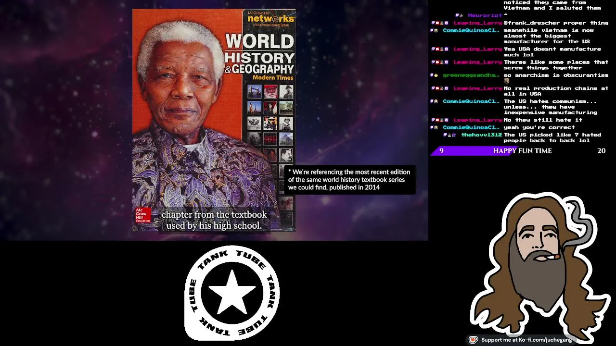Click CommieQuinoaCl beside 'yeah you're correct'
This screenshot has height=346, width=616.
tap(471, 127)
